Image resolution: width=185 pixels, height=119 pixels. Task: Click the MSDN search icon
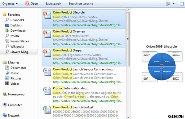pyautogui.click(x=7, y=36)
